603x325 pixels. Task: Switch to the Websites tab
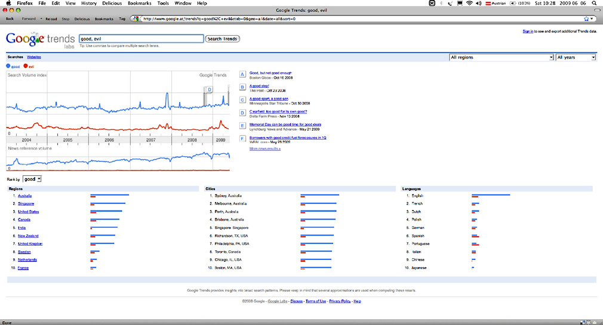point(34,57)
